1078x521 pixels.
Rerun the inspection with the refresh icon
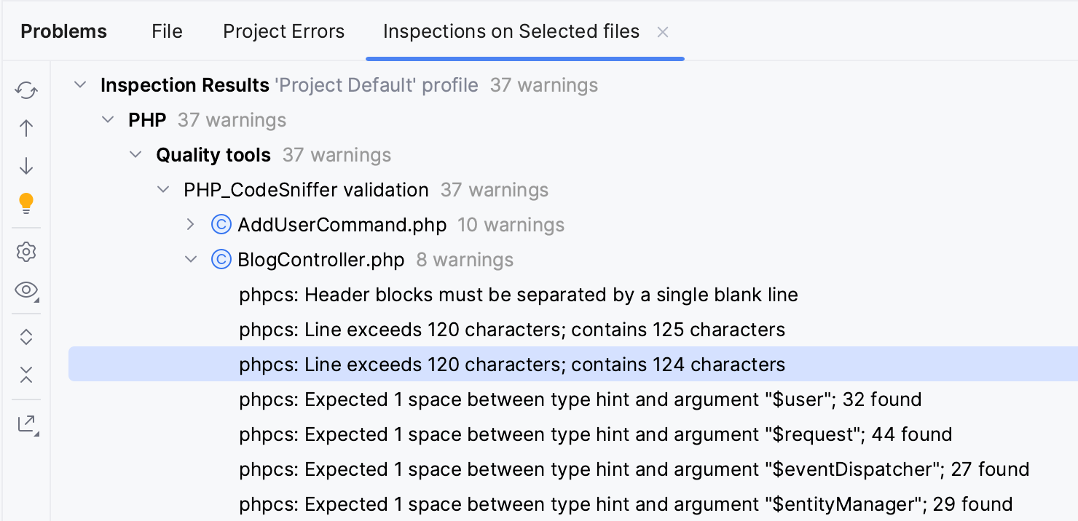26,90
